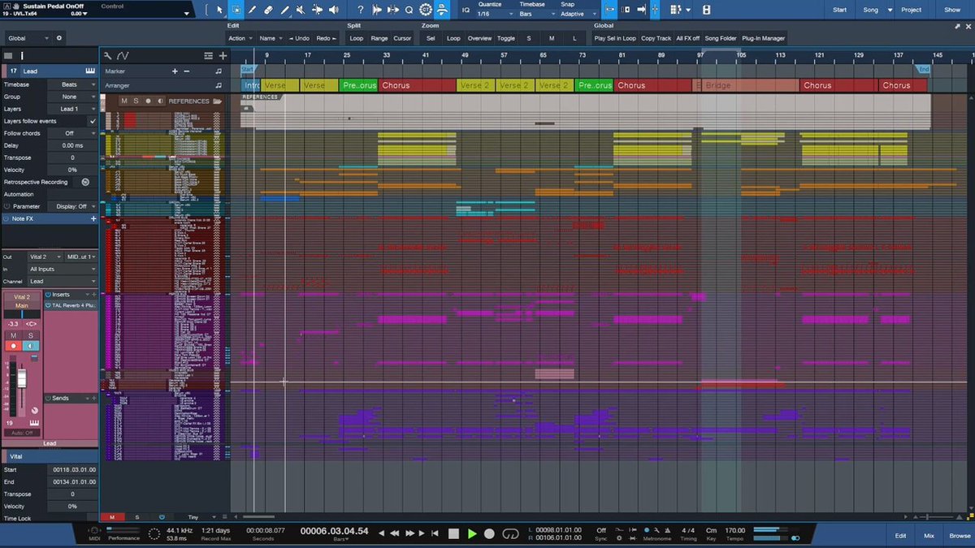Screen dimensions: 975x548
Task: Select the Mute tool
Action: (x=301, y=10)
